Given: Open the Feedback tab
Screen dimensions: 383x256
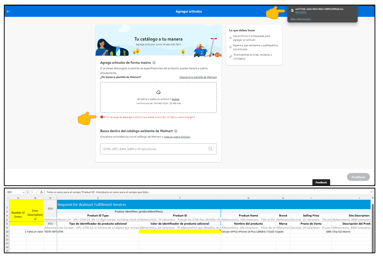Looking at the screenshot, I should click(x=321, y=182).
